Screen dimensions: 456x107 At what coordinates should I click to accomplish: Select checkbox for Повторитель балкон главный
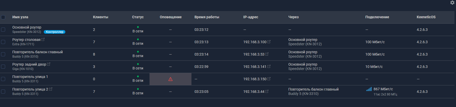(3, 54)
